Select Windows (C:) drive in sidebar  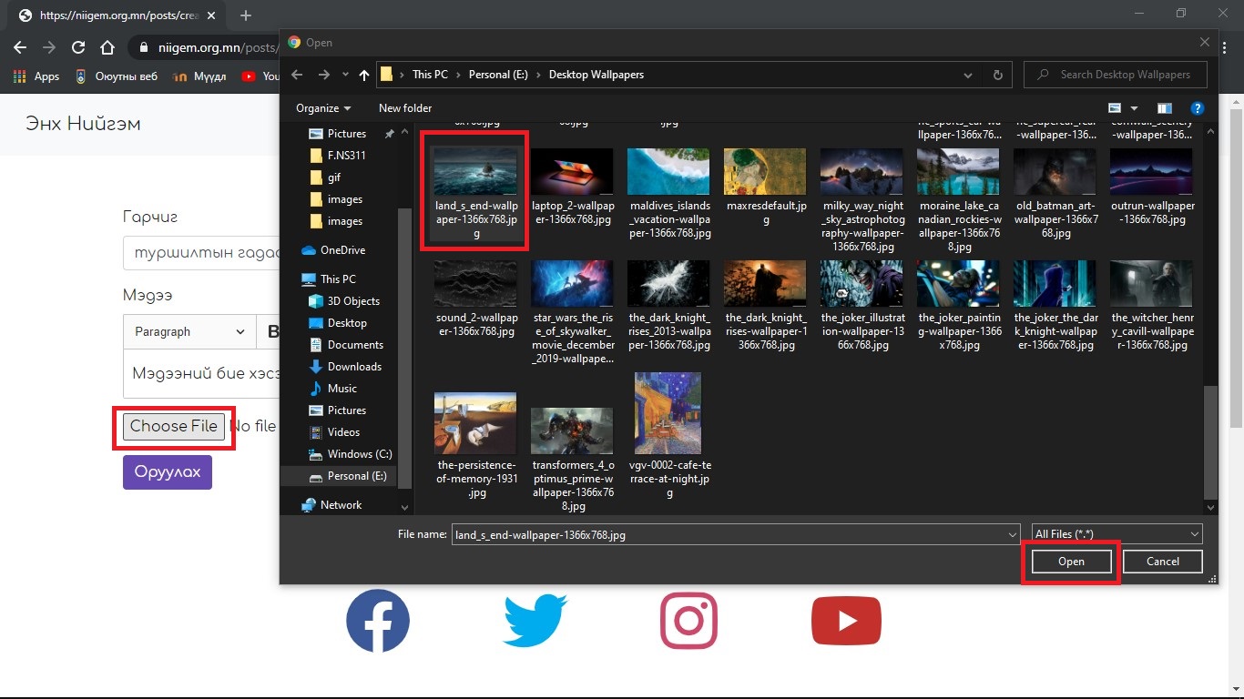(x=359, y=454)
